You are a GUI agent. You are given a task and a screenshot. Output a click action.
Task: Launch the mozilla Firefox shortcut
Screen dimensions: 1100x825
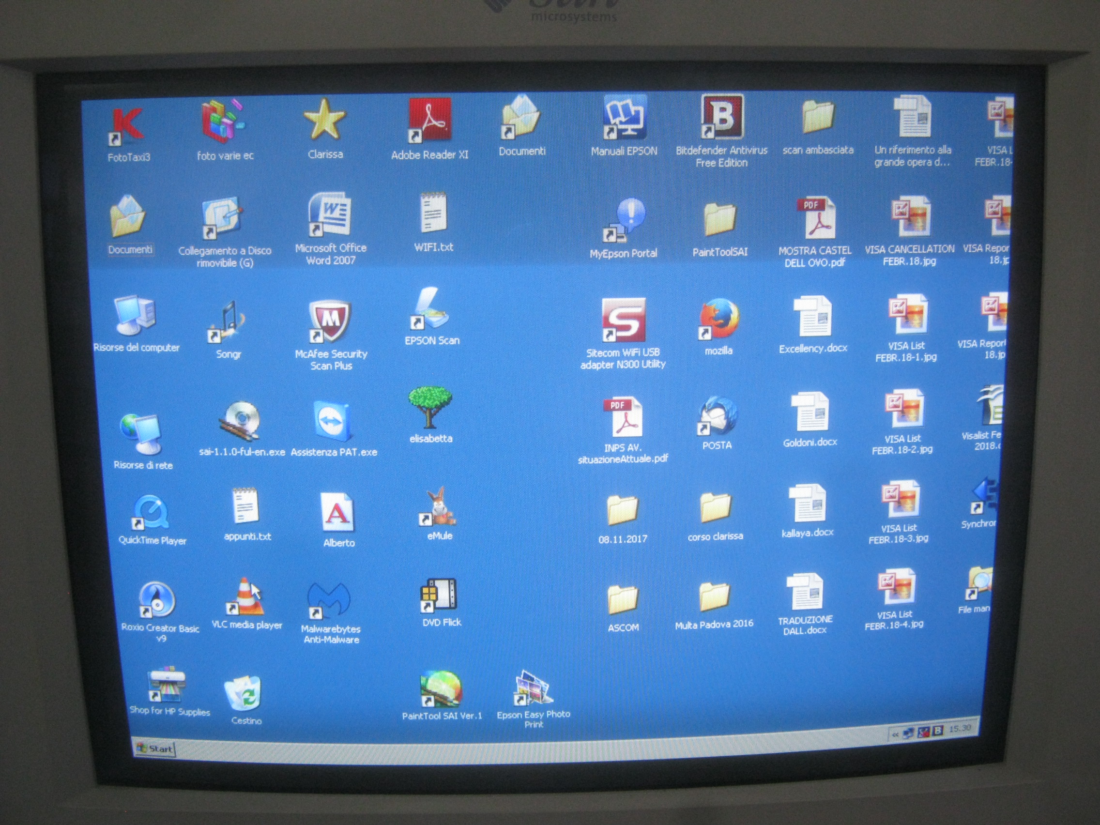click(x=719, y=319)
